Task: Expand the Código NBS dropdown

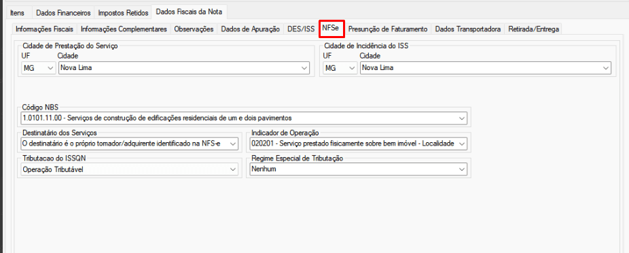Action: pyautogui.click(x=243, y=118)
